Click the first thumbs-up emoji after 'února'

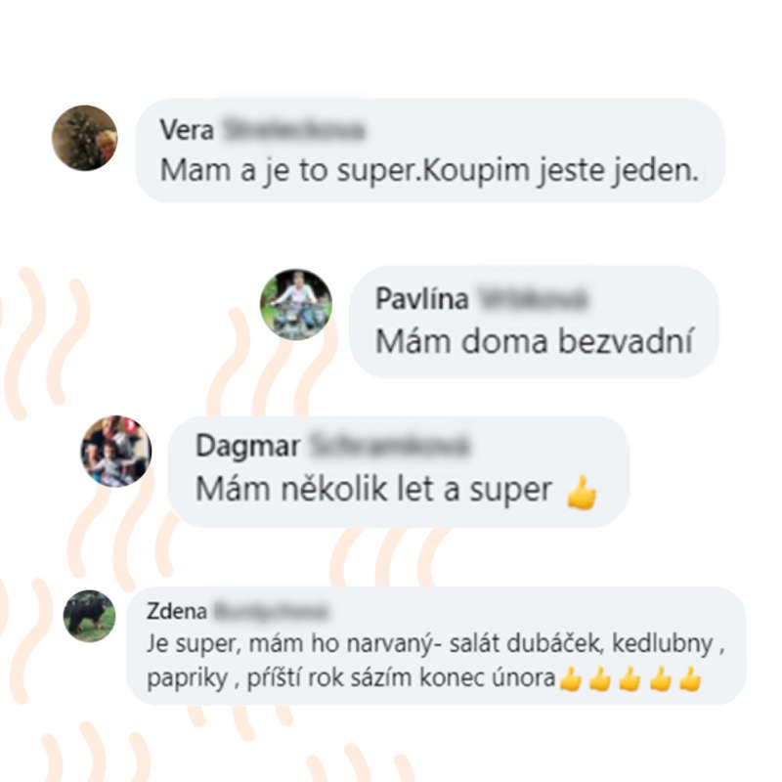click(x=571, y=679)
